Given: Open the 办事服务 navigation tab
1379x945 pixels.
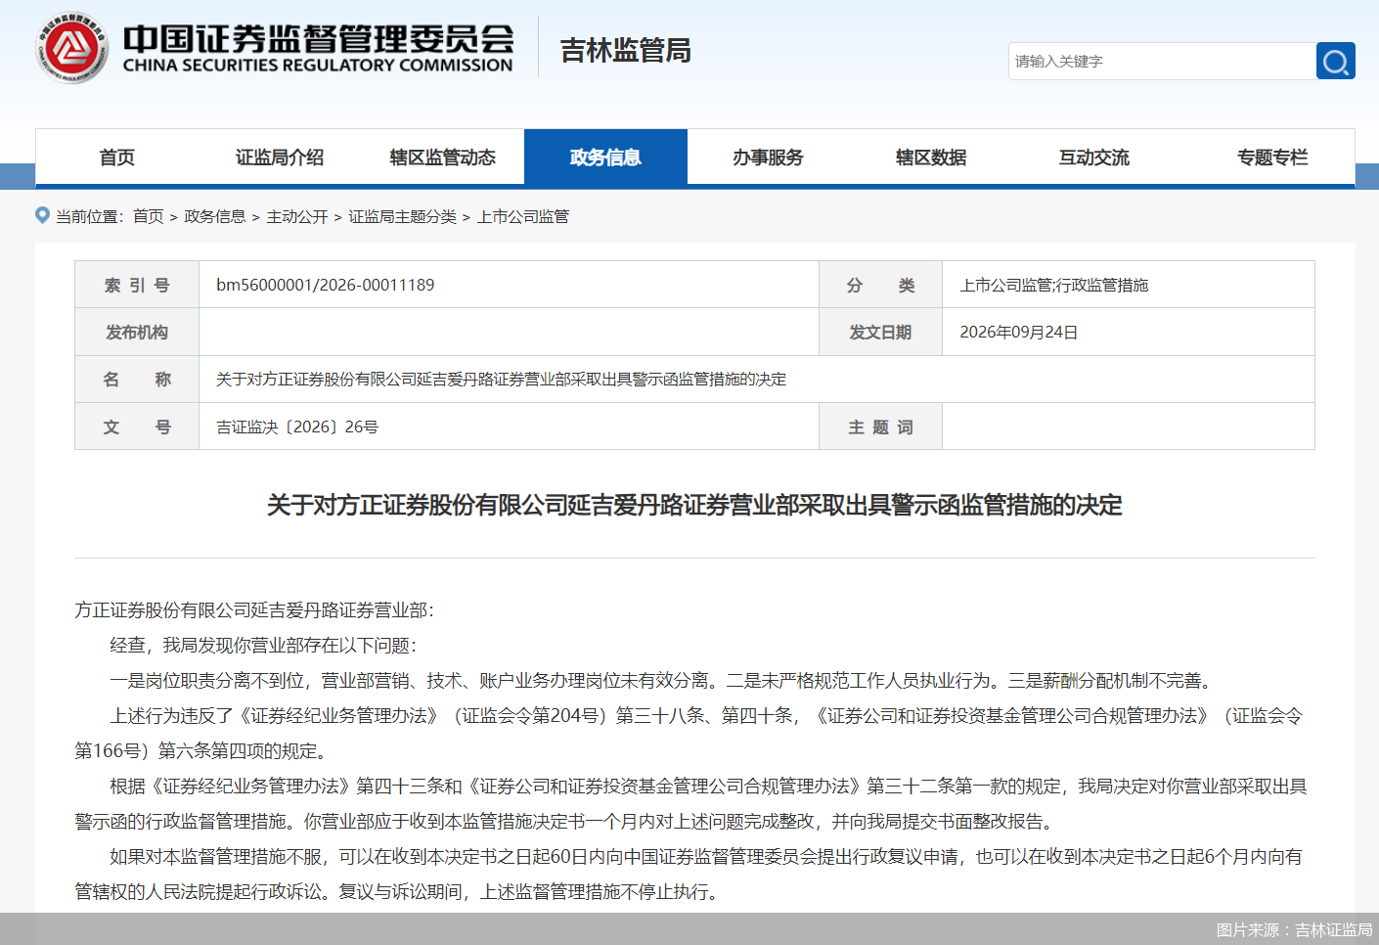Looking at the screenshot, I should 769,157.
